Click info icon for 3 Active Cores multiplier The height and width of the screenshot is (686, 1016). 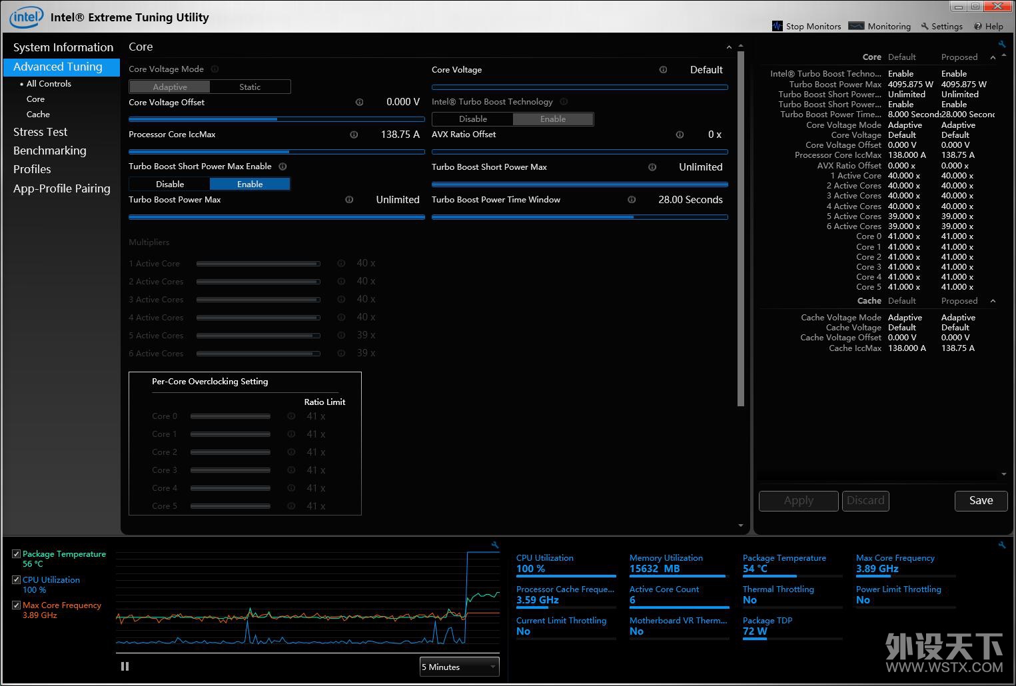click(341, 299)
